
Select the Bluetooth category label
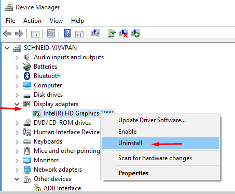click(x=47, y=76)
